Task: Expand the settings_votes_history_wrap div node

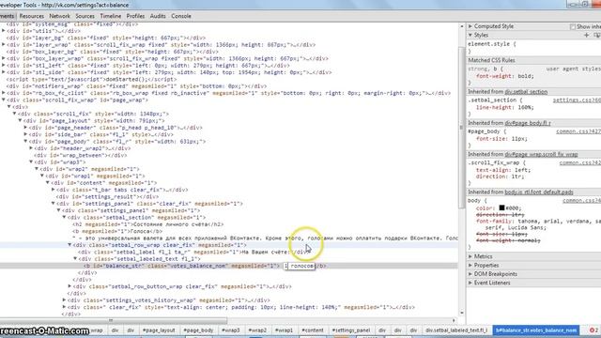Action: click(x=65, y=300)
